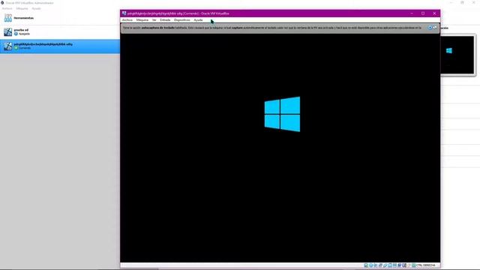Image resolution: width=480 pixels, height=270 pixels.
Task: Click the VirtualBox Manager title bar icon
Action: click(x=2, y=3)
